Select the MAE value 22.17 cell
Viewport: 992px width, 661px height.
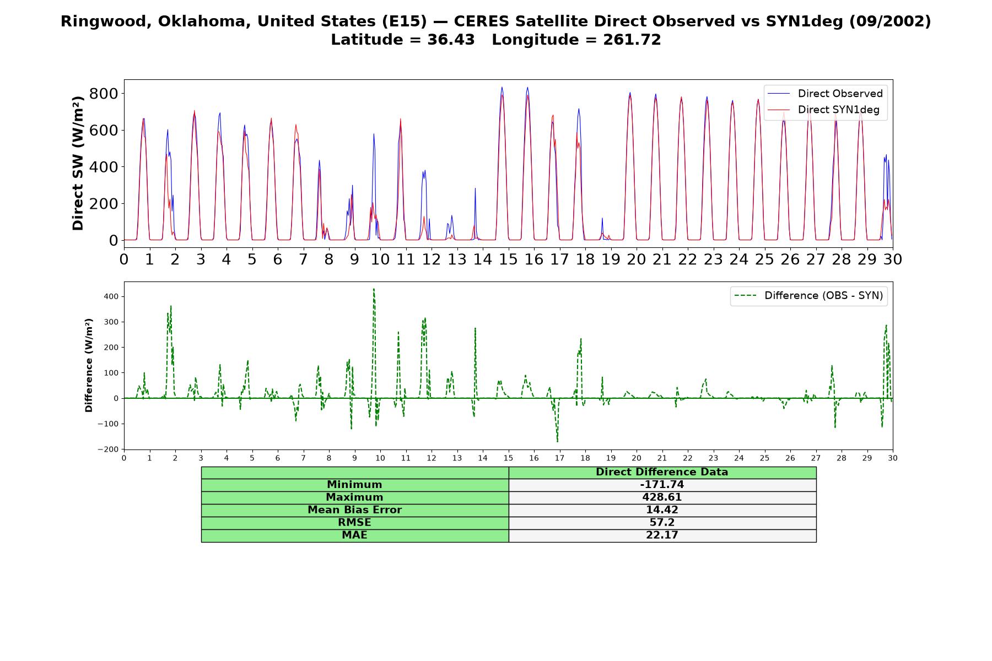click(x=662, y=535)
